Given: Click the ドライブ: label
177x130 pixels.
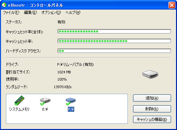Looking at the screenshot, I should click(x=12, y=65).
